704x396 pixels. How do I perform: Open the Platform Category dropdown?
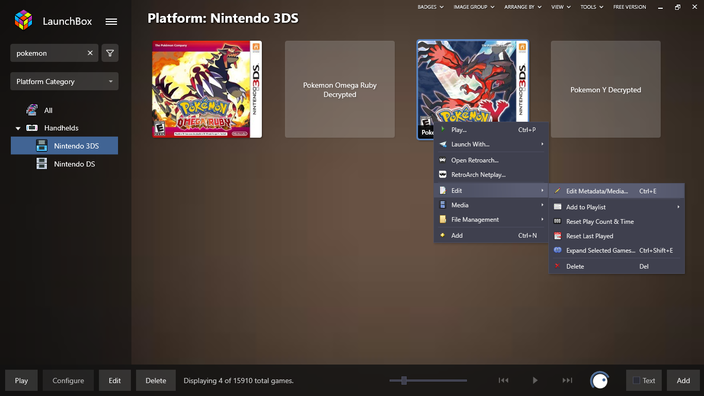pos(64,81)
